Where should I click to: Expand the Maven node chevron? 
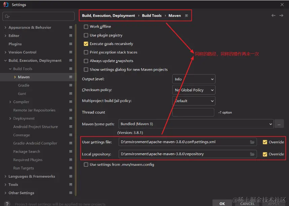click(15, 77)
